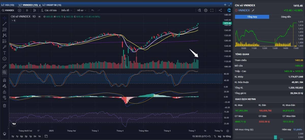Open the Hồ sơ dropdown menu
The image size is (305, 140).
point(82,10)
